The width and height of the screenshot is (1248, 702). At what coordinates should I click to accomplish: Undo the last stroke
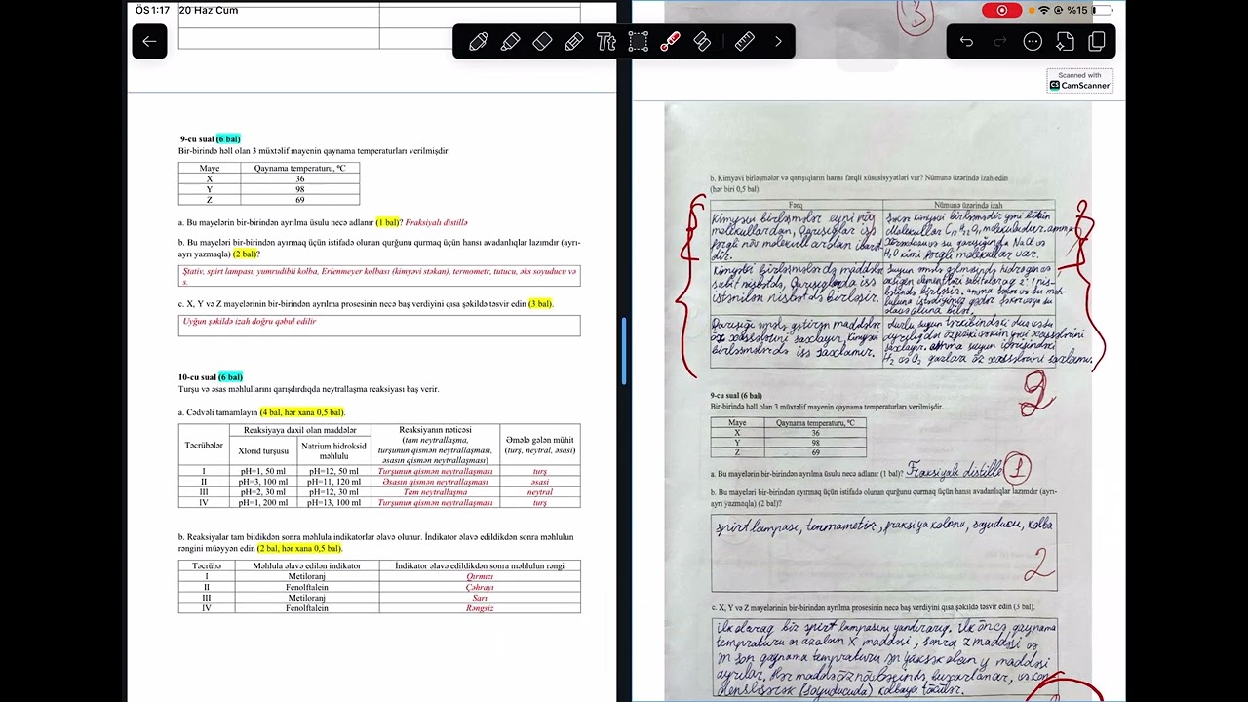tap(966, 42)
